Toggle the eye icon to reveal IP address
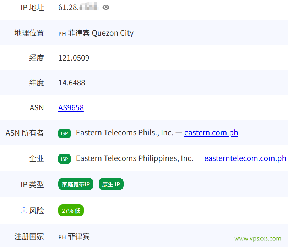288x247 pixels. coord(106,7)
